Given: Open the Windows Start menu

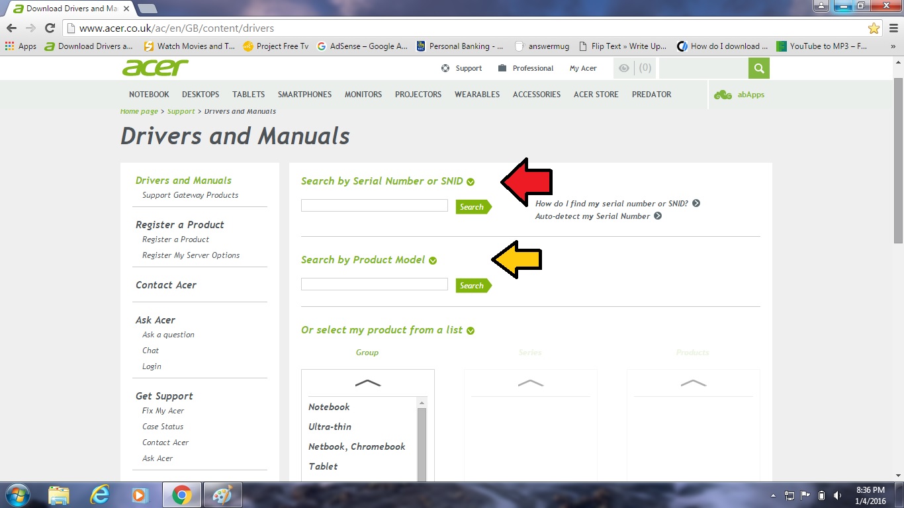Looking at the screenshot, I should click(x=17, y=495).
